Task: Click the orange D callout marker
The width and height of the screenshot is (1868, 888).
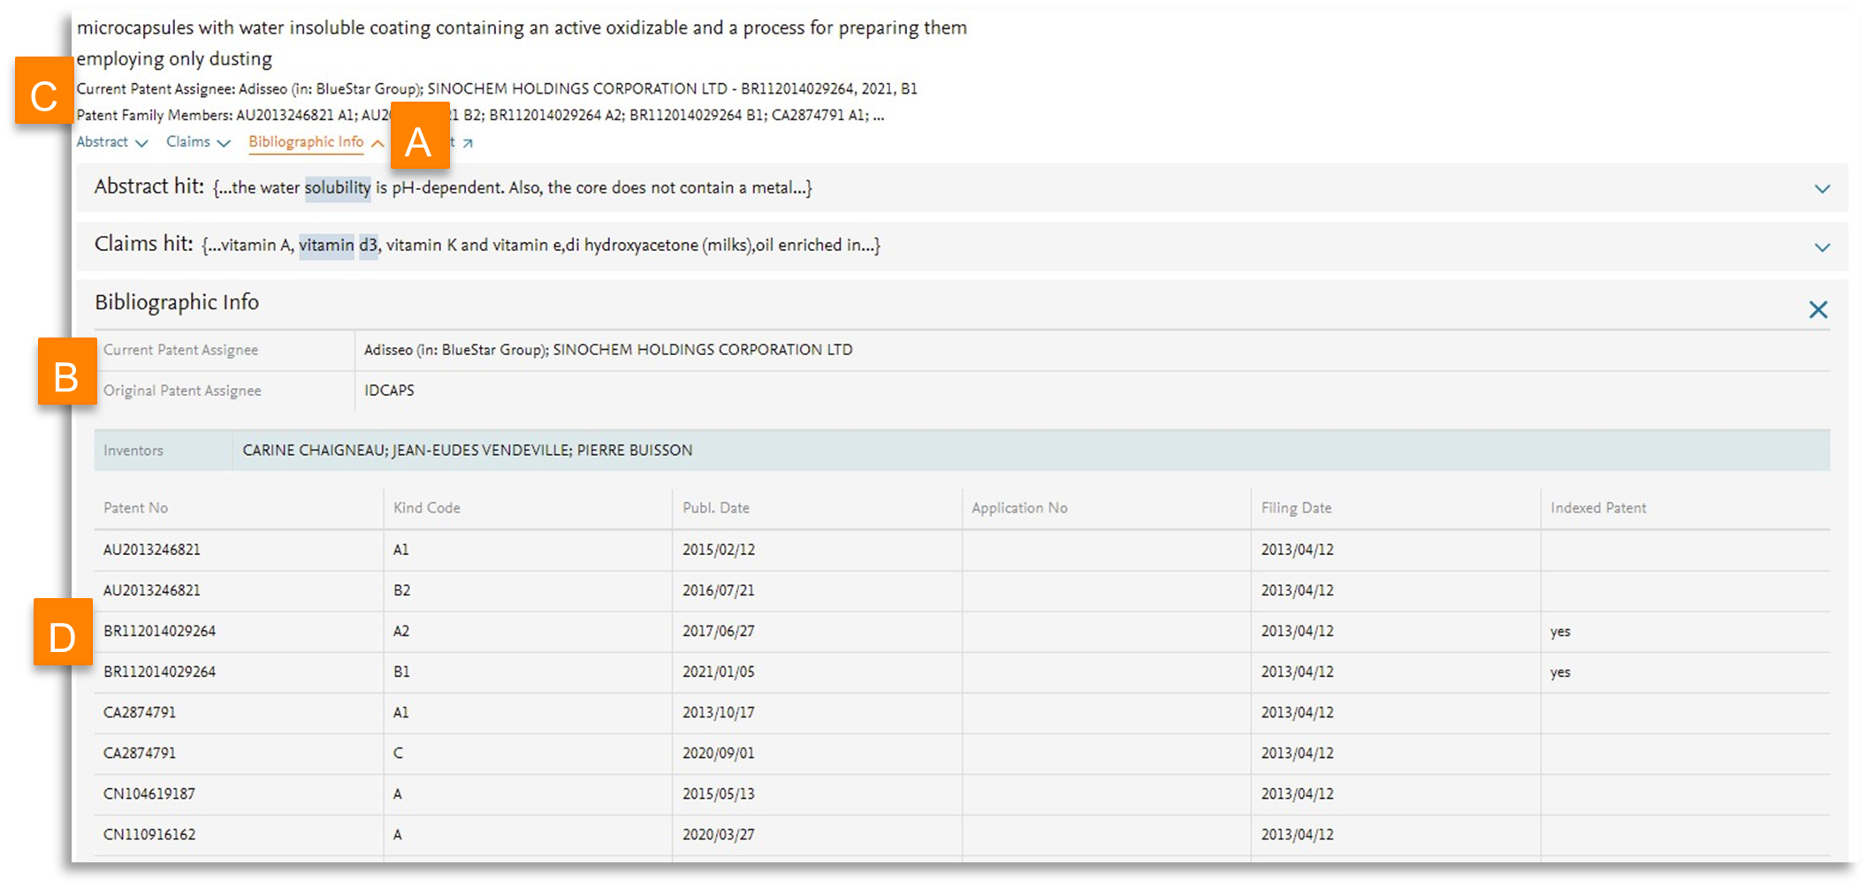Action: pos(63,632)
